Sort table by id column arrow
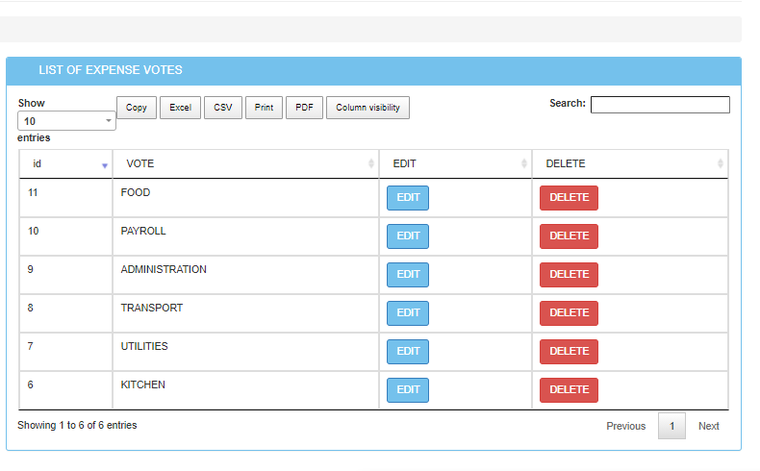This screenshot has width=760, height=471. (x=105, y=164)
